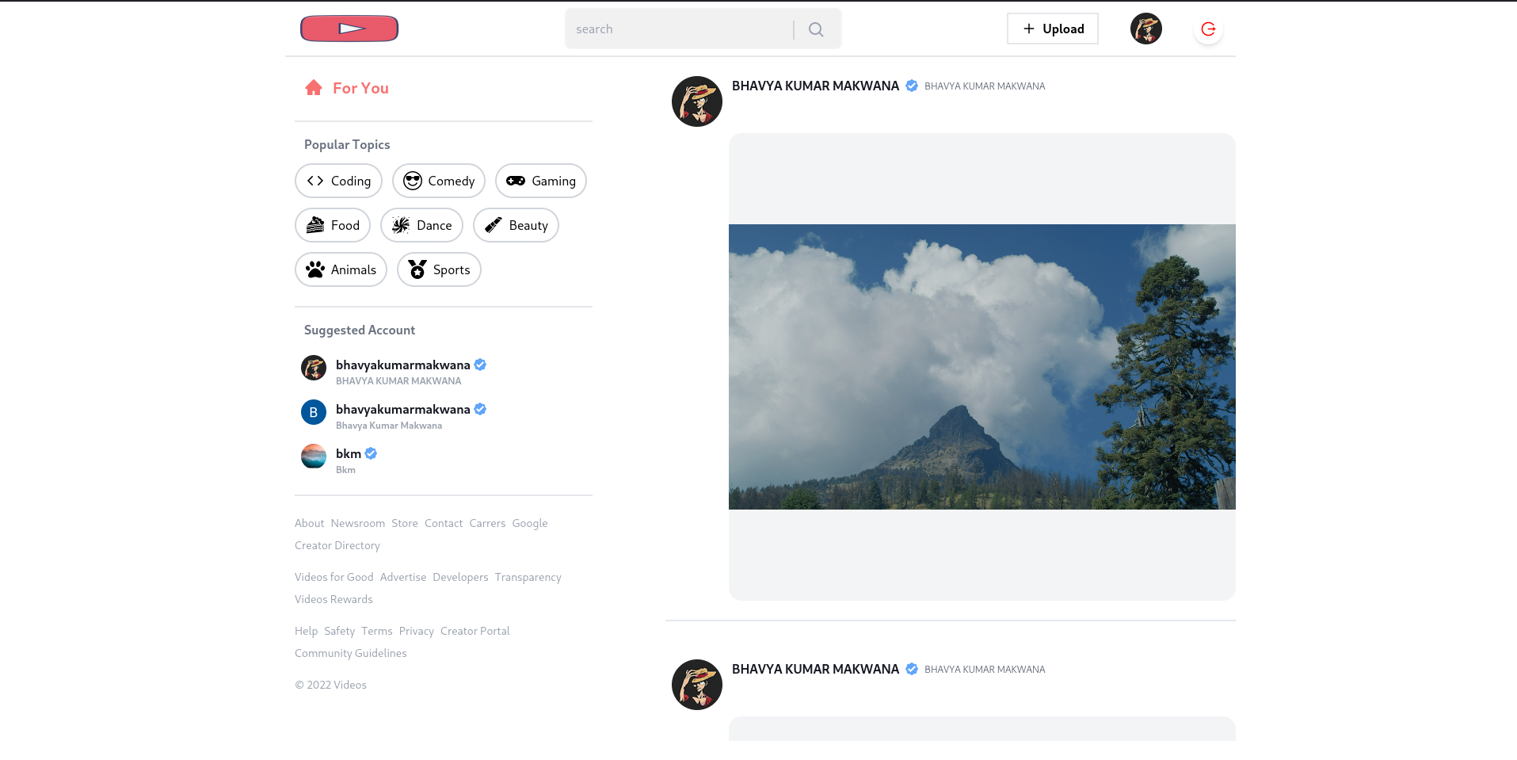Open the Safety footer link
Viewport: 1517px width, 760px height.
point(339,631)
